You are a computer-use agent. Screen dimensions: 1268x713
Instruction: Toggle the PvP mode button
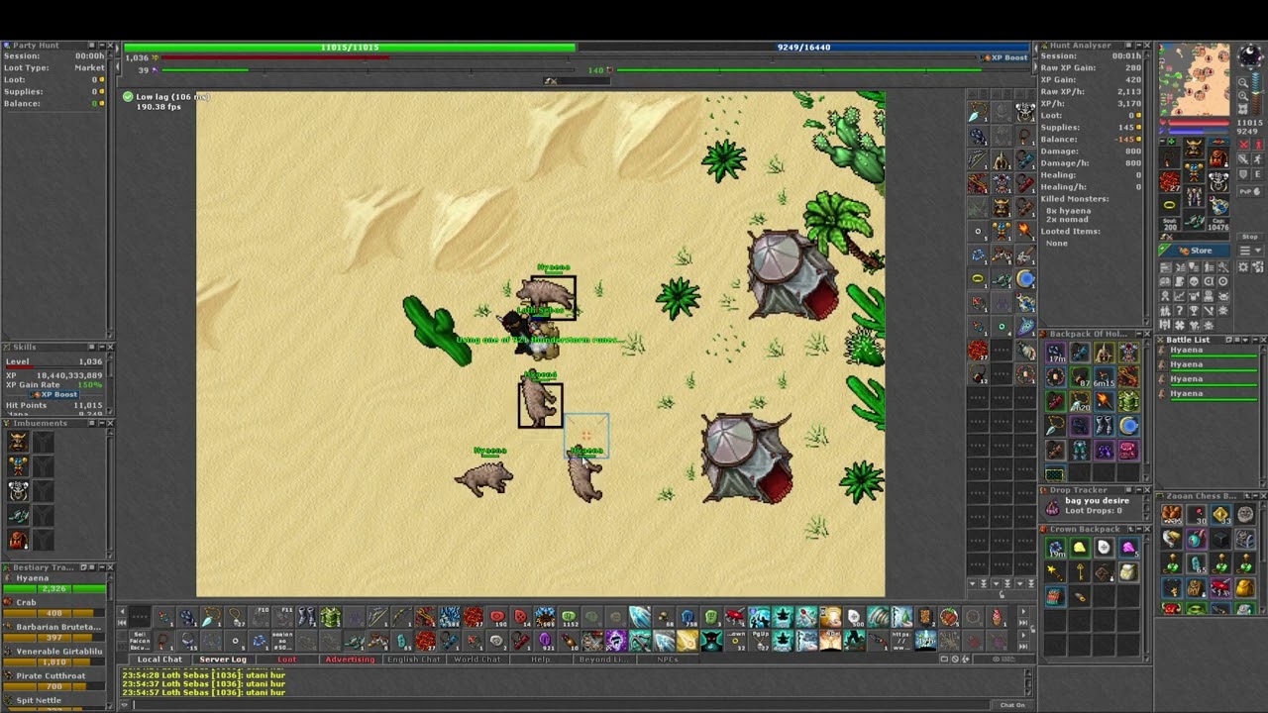[1250, 192]
